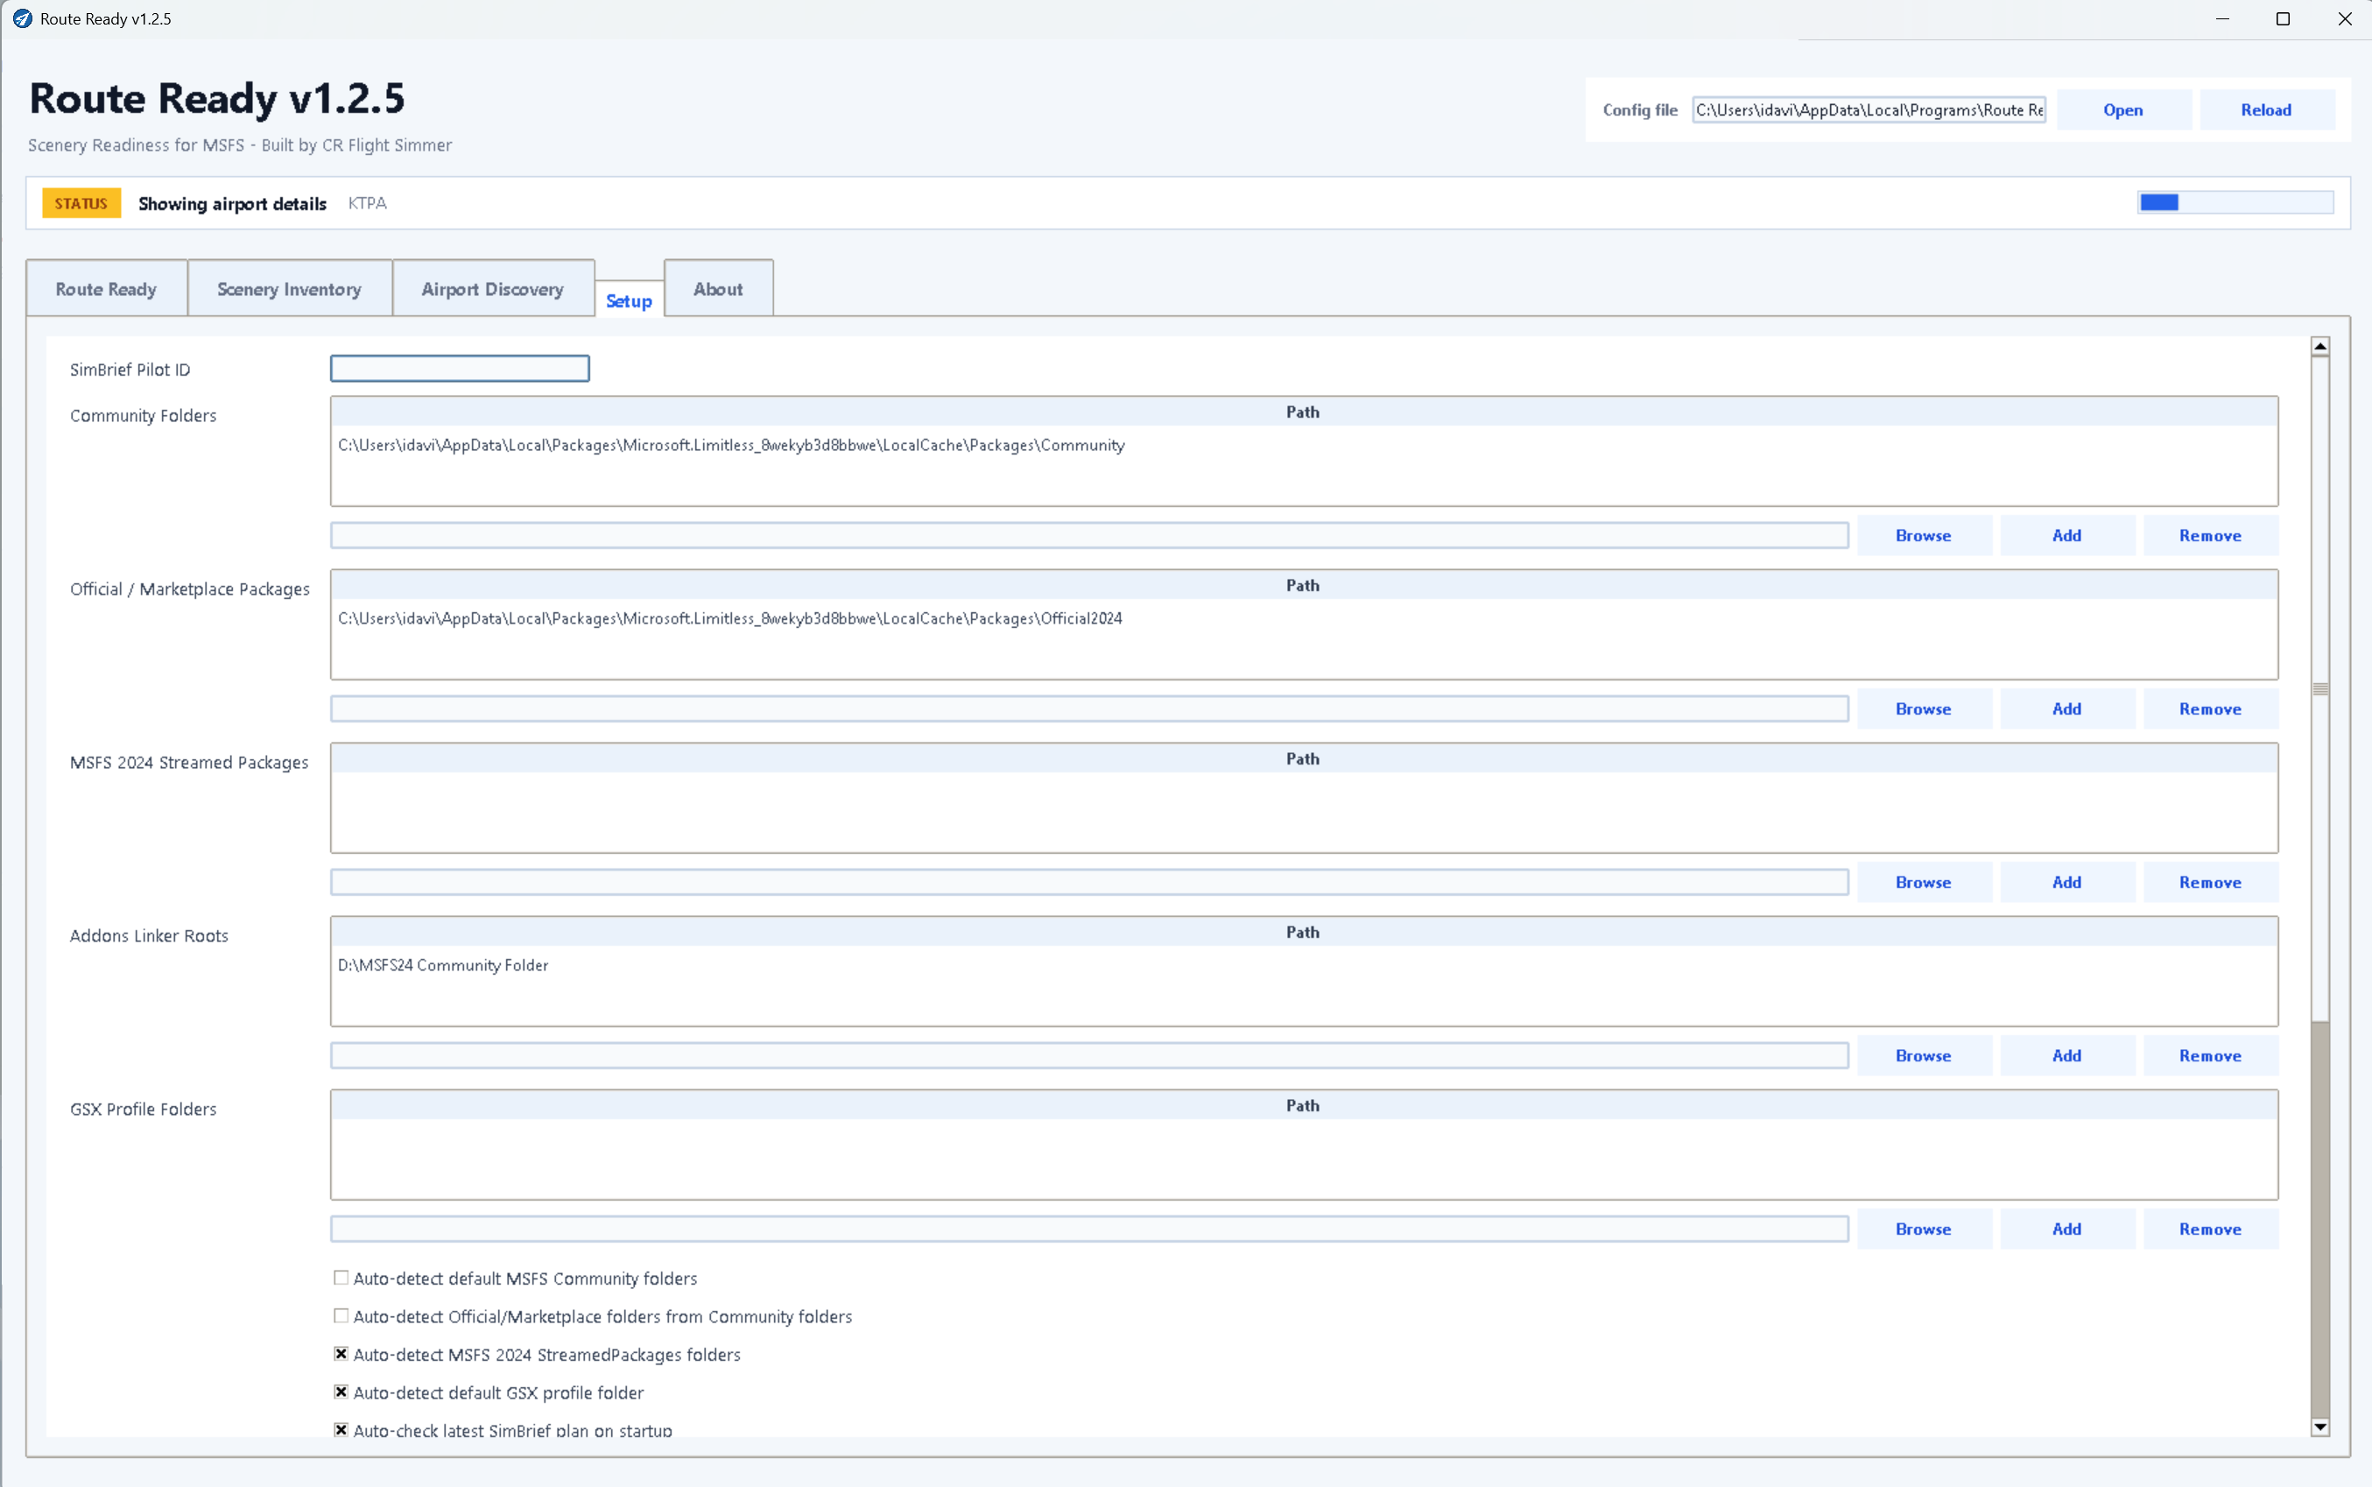The height and width of the screenshot is (1487, 2372).
Task: Add an Addons Linker root path
Action: [x=2066, y=1056]
